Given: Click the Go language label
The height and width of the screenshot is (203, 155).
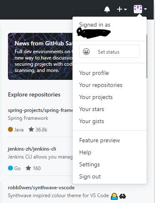Looking at the screenshot, I should tap(17, 168).
